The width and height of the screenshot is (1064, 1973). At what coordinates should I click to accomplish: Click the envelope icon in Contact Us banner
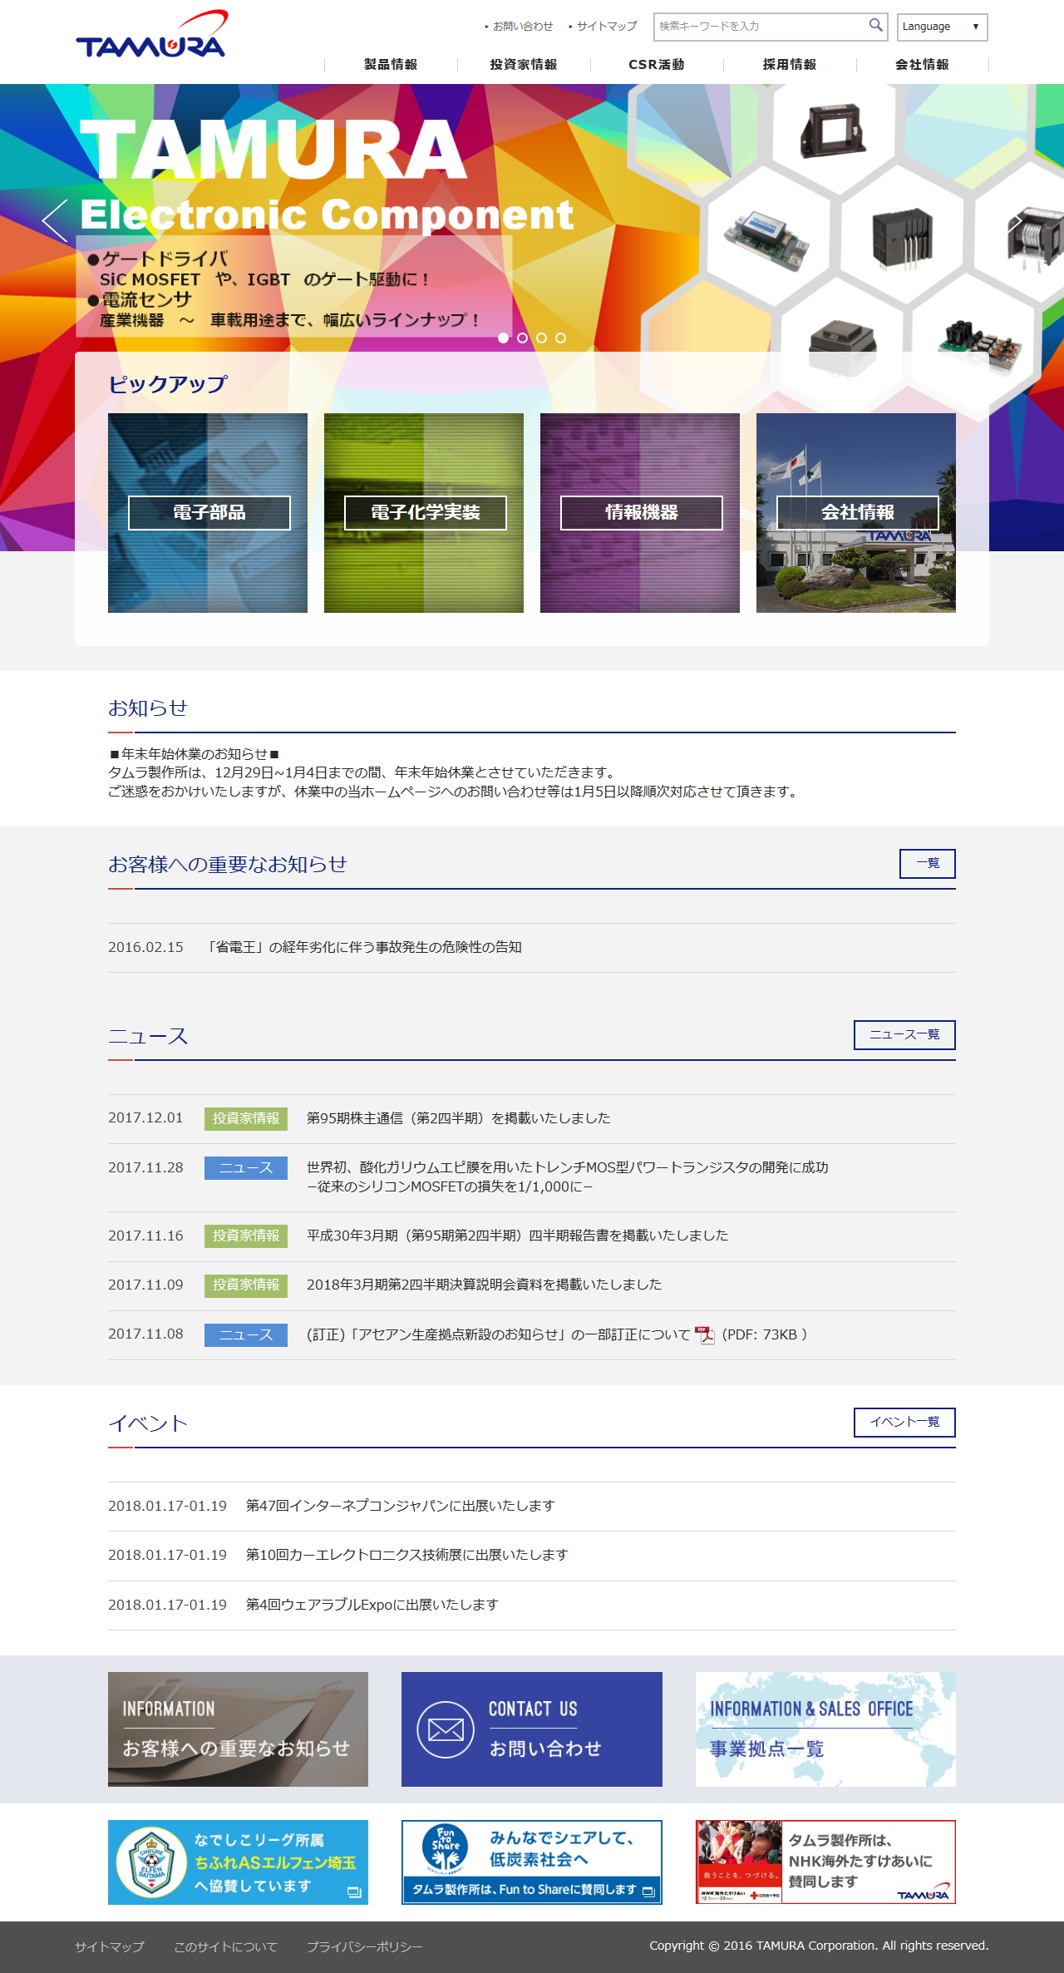pyautogui.click(x=446, y=1730)
